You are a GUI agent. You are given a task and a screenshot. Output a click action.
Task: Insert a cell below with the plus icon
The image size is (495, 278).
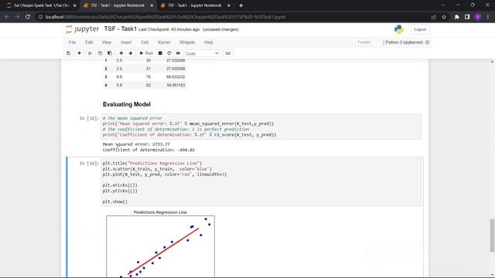[x=79, y=53]
